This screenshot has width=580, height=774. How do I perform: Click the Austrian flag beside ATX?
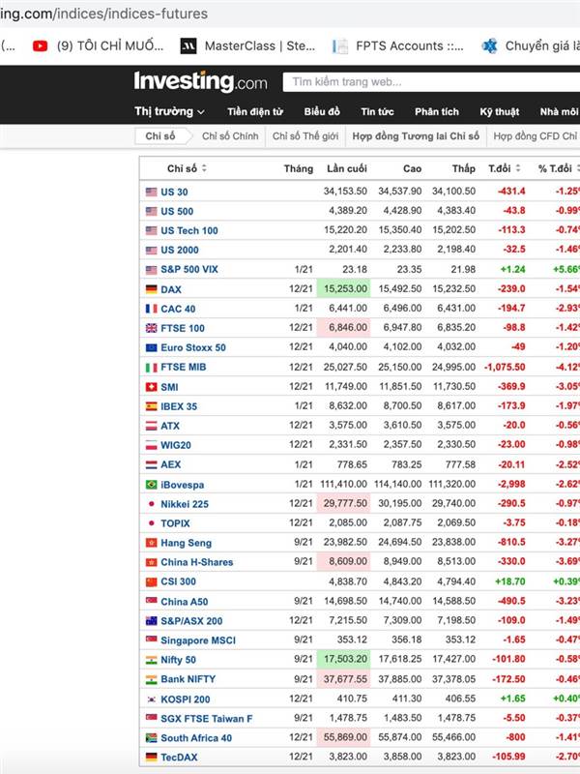[x=152, y=426]
